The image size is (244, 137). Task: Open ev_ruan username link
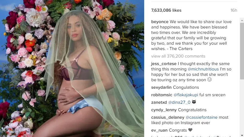coord(159,130)
